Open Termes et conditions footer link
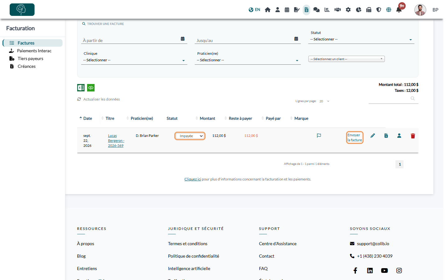Image resolution: width=448 pixels, height=280 pixels. pyautogui.click(x=188, y=244)
